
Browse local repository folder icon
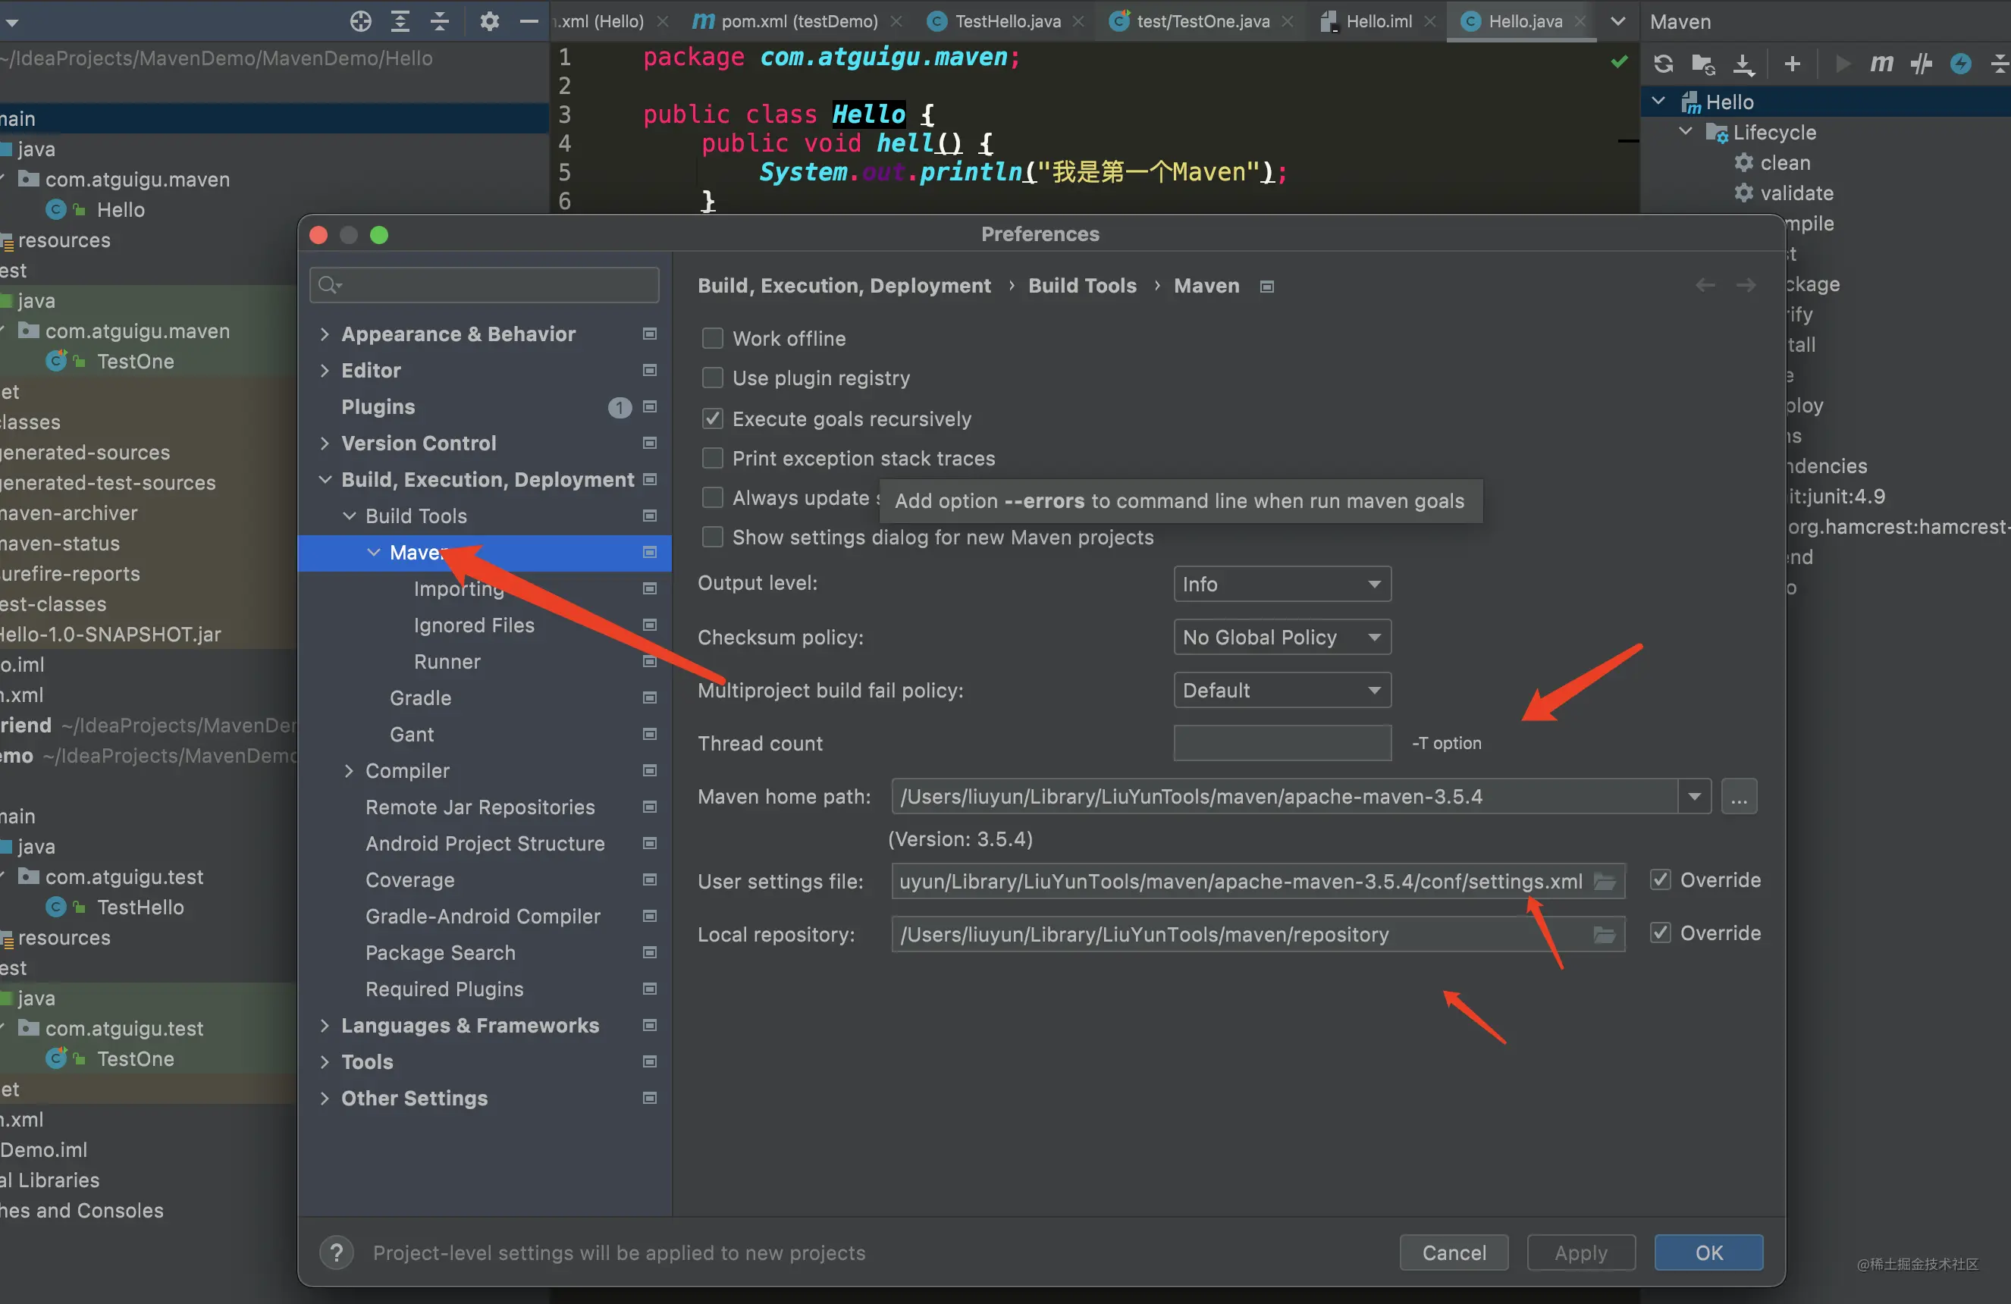(1605, 934)
